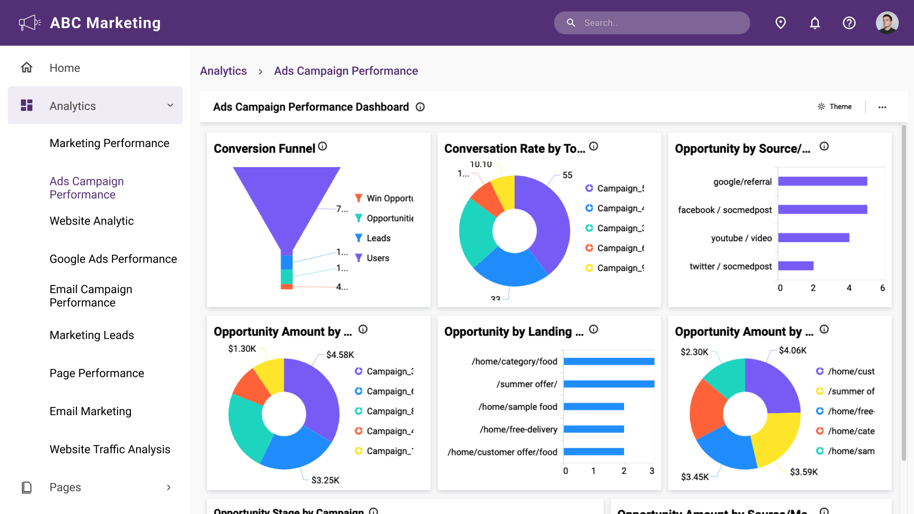Collapse the Analytics section chevron
This screenshot has width=914, height=514.
point(170,105)
